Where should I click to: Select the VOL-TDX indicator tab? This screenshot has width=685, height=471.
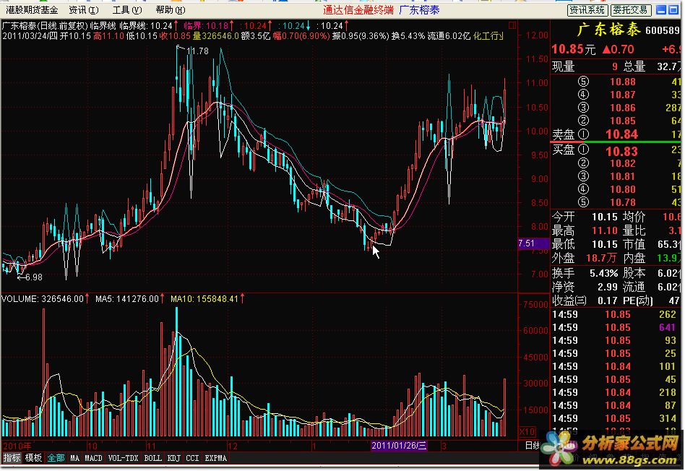(123, 458)
